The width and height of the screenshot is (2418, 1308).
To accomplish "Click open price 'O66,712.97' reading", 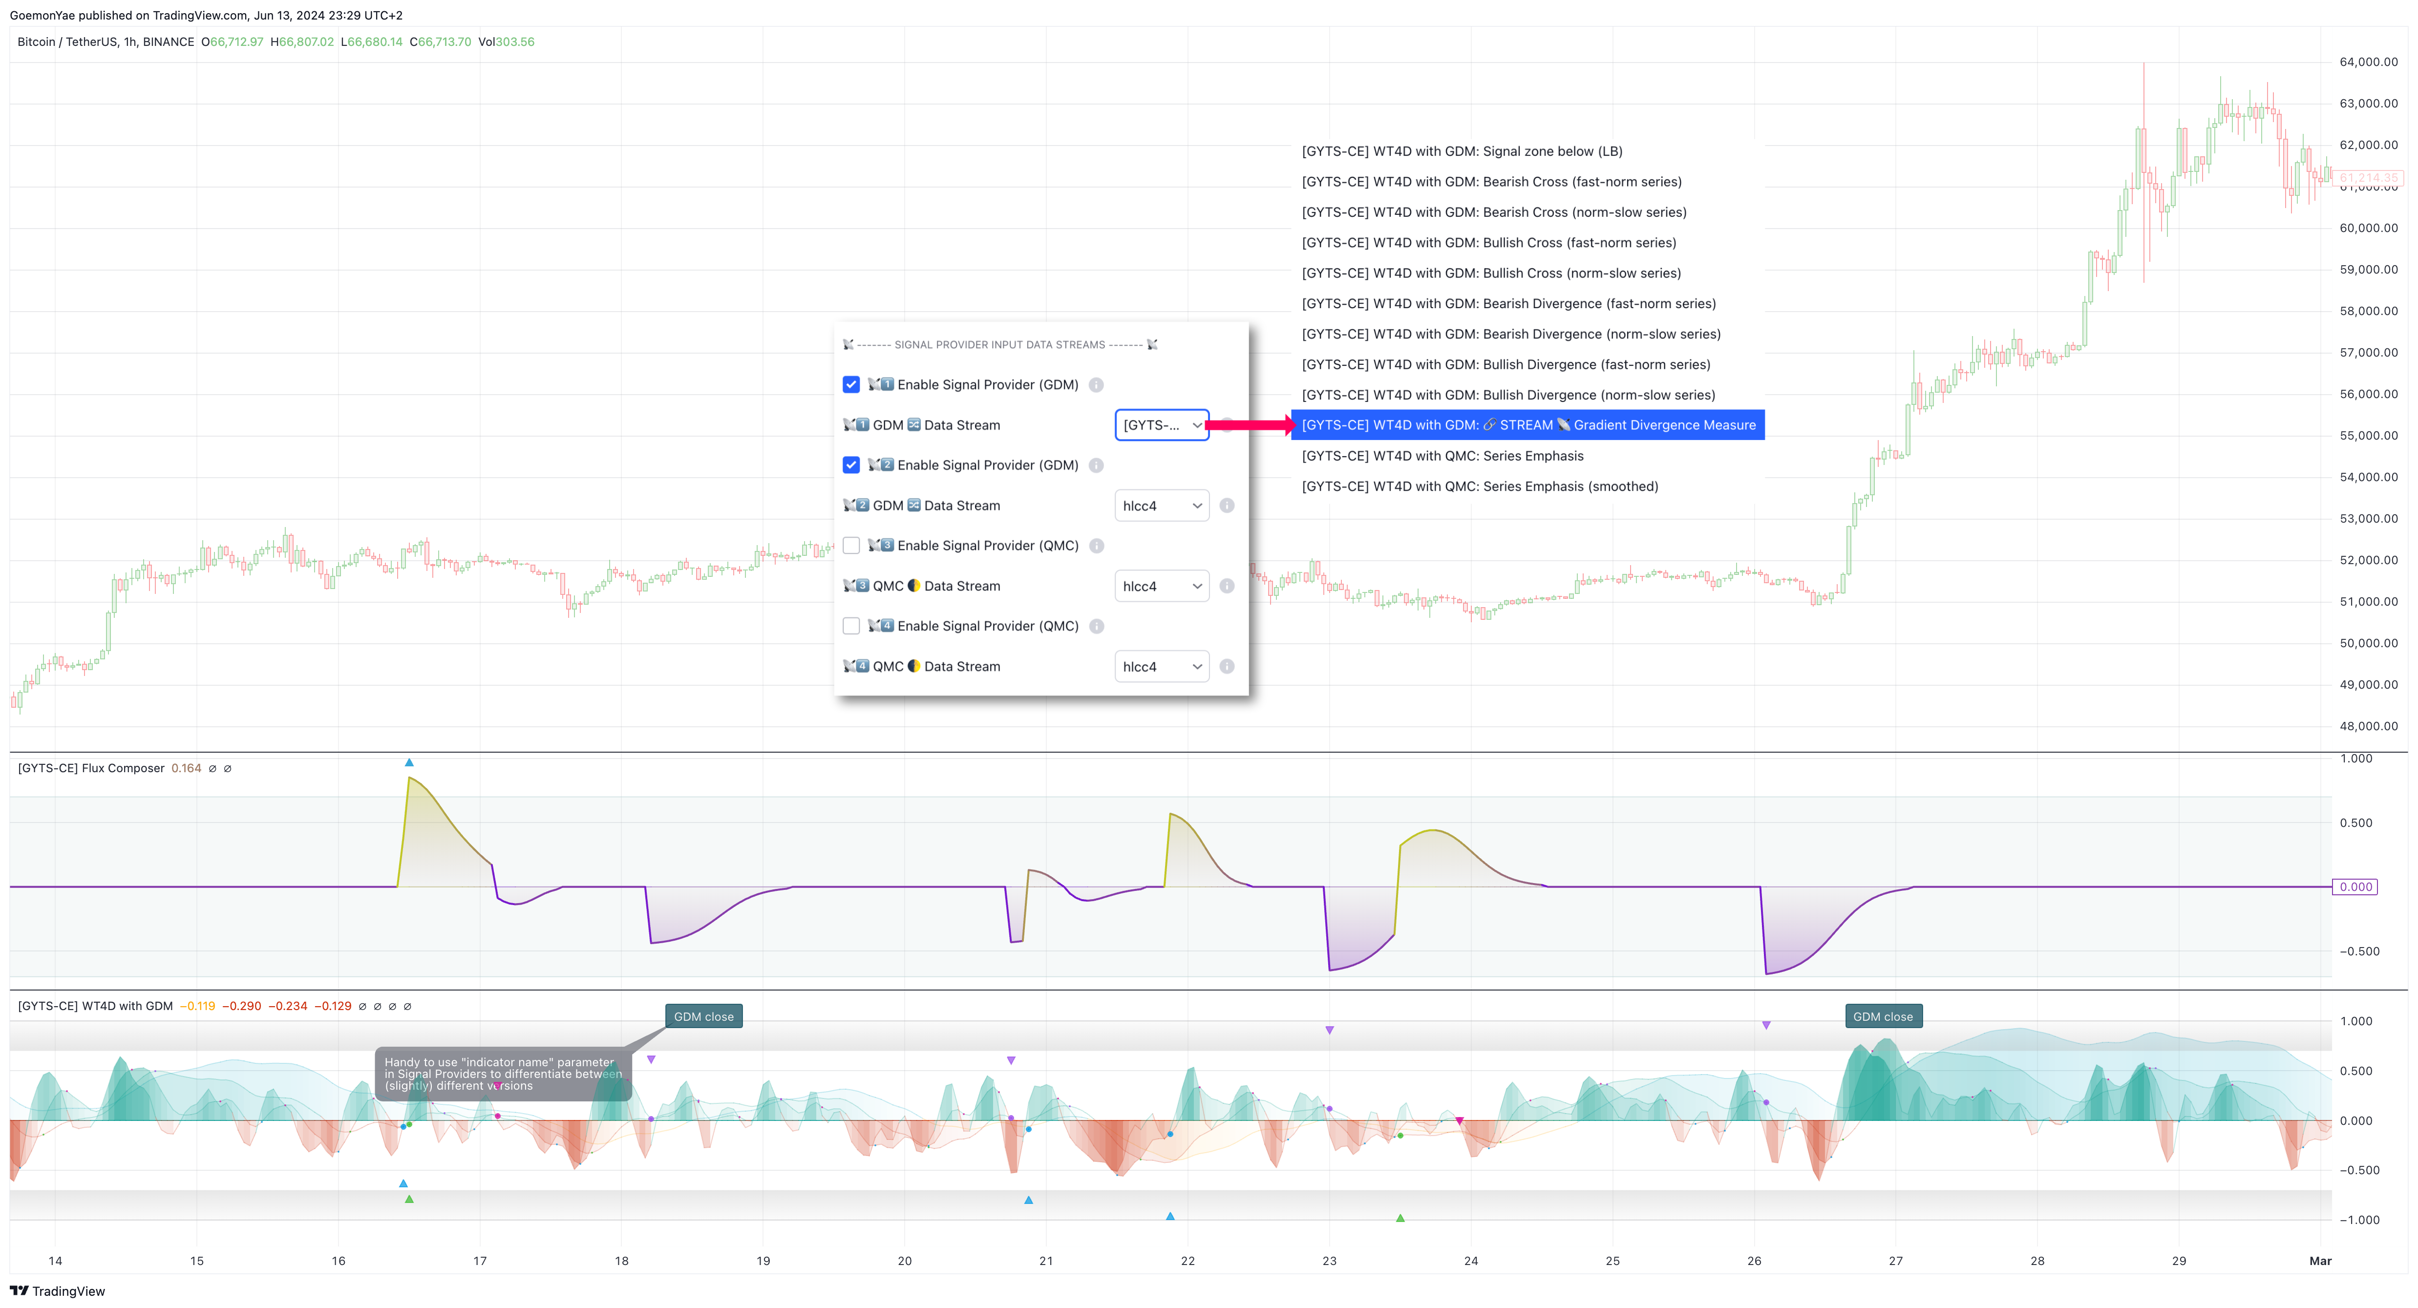I will tap(233, 42).
